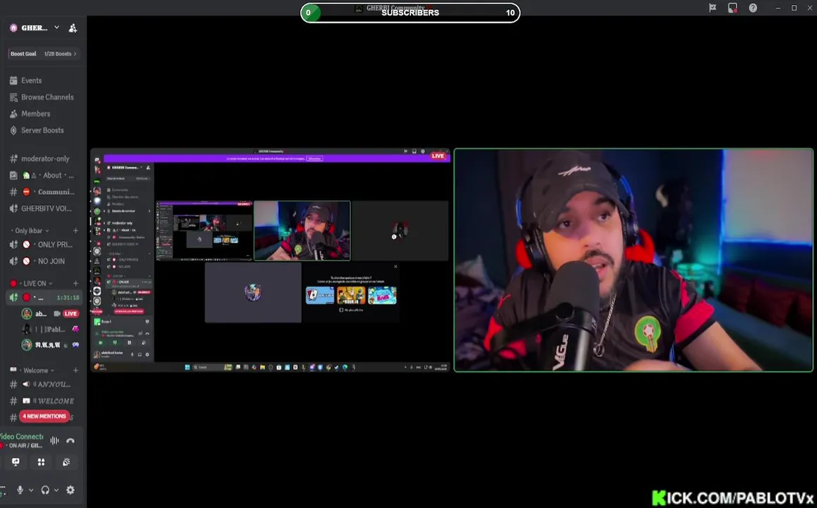
Task: Open the microphone input options arrow
Action: pyautogui.click(x=31, y=490)
